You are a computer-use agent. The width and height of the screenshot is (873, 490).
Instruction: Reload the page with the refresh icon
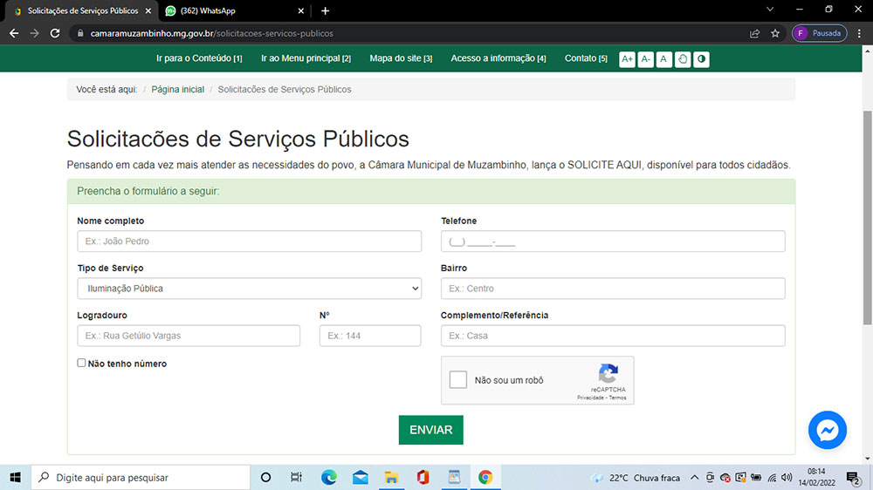coord(55,33)
